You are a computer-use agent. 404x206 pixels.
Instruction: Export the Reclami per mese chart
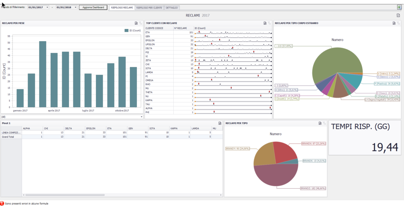[x=136, y=23]
